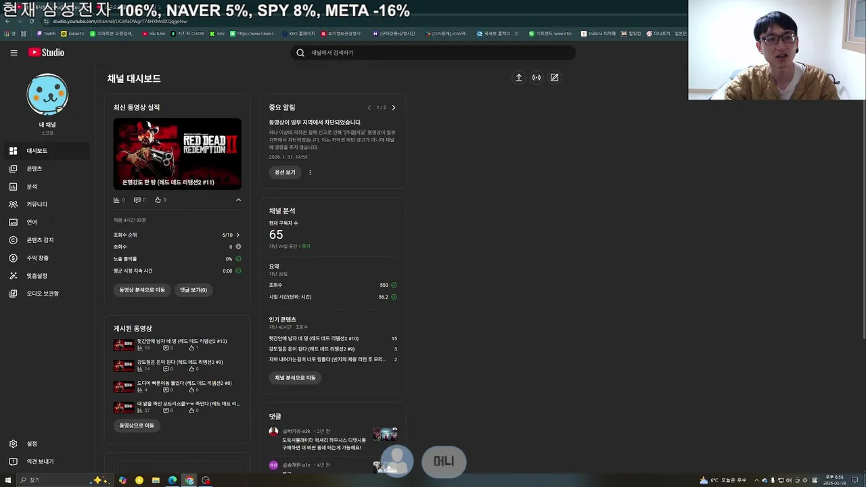Viewport: 866px width, 487px height.
Task: Click the 동영상으로 이동 button
Action: click(137, 425)
